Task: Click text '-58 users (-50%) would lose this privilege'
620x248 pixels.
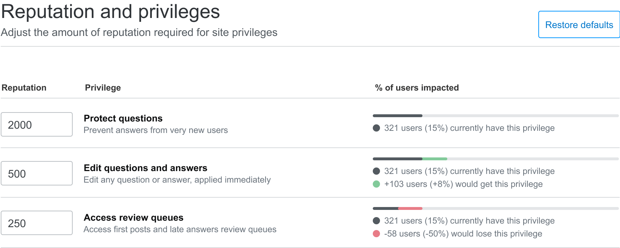Action: 463,234
